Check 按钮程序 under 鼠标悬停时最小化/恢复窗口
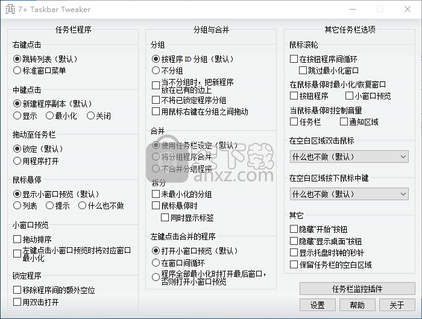 (x=309, y=95)
